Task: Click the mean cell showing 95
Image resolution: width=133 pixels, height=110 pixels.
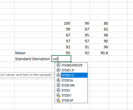Action: tap(61, 53)
